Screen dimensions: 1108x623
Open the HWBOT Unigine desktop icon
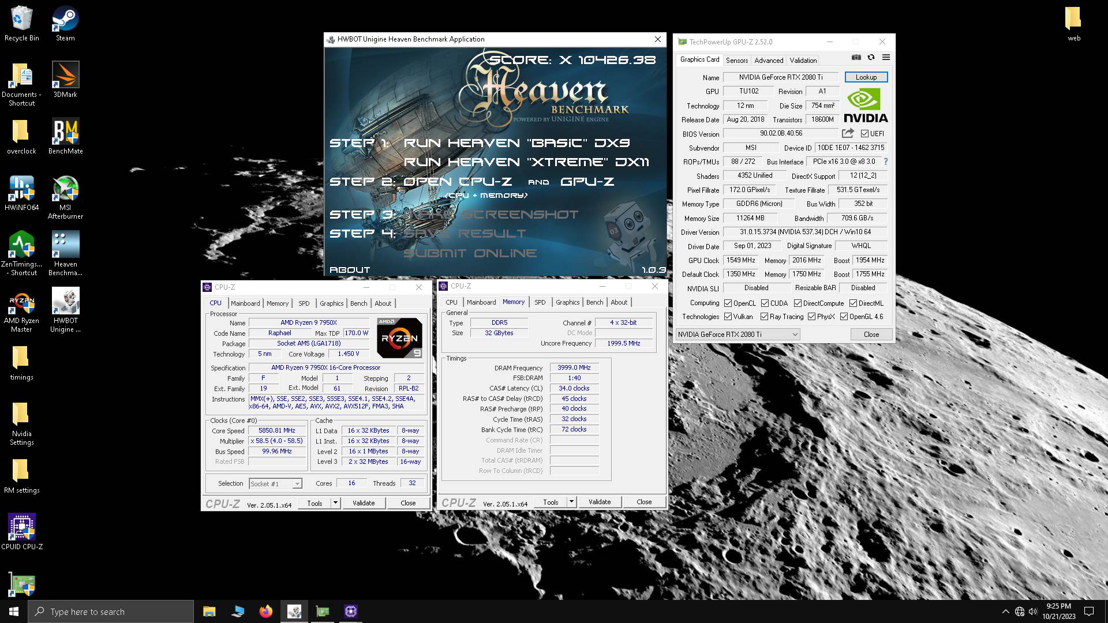point(65,310)
